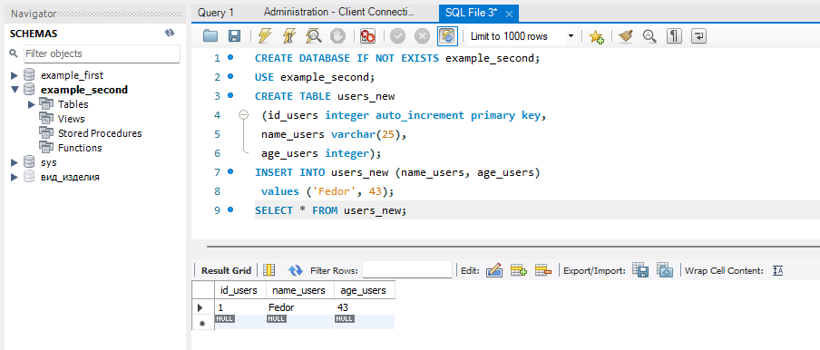Click the SCHEMAS heading
Image resolution: width=820 pixels, height=350 pixels.
[34, 34]
